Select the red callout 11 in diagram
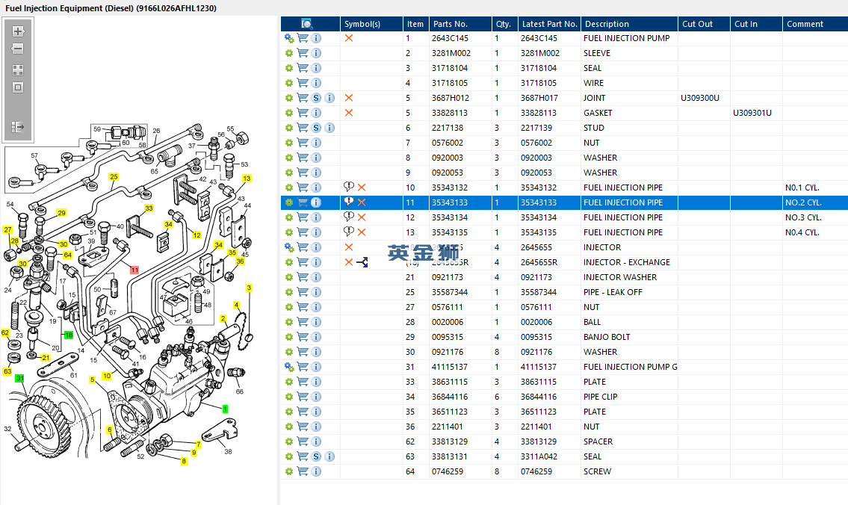Screen dimensions: 848x505 pyautogui.click(x=134, y=270)
